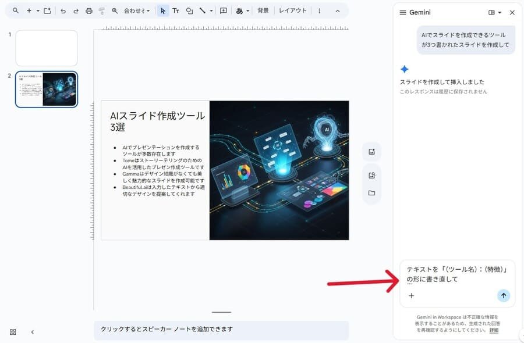Image resolution: width=524 pixels, height=343 pixels.
Task: Open the menu search magnifier
Action: click(15, 10)
